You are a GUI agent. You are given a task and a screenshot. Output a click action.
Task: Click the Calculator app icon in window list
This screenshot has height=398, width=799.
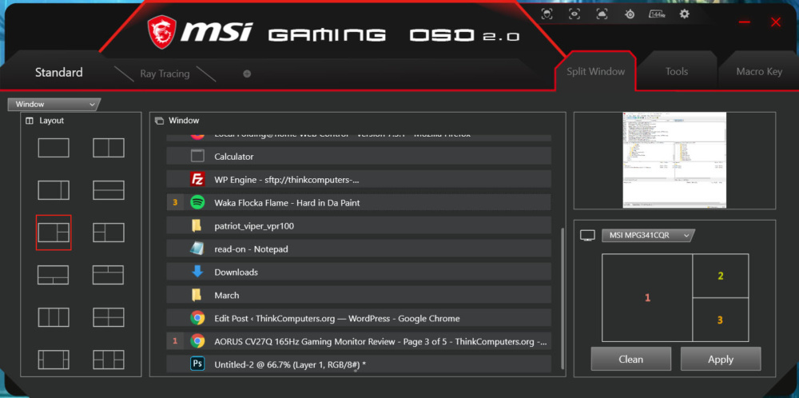(x=197, y=156)
